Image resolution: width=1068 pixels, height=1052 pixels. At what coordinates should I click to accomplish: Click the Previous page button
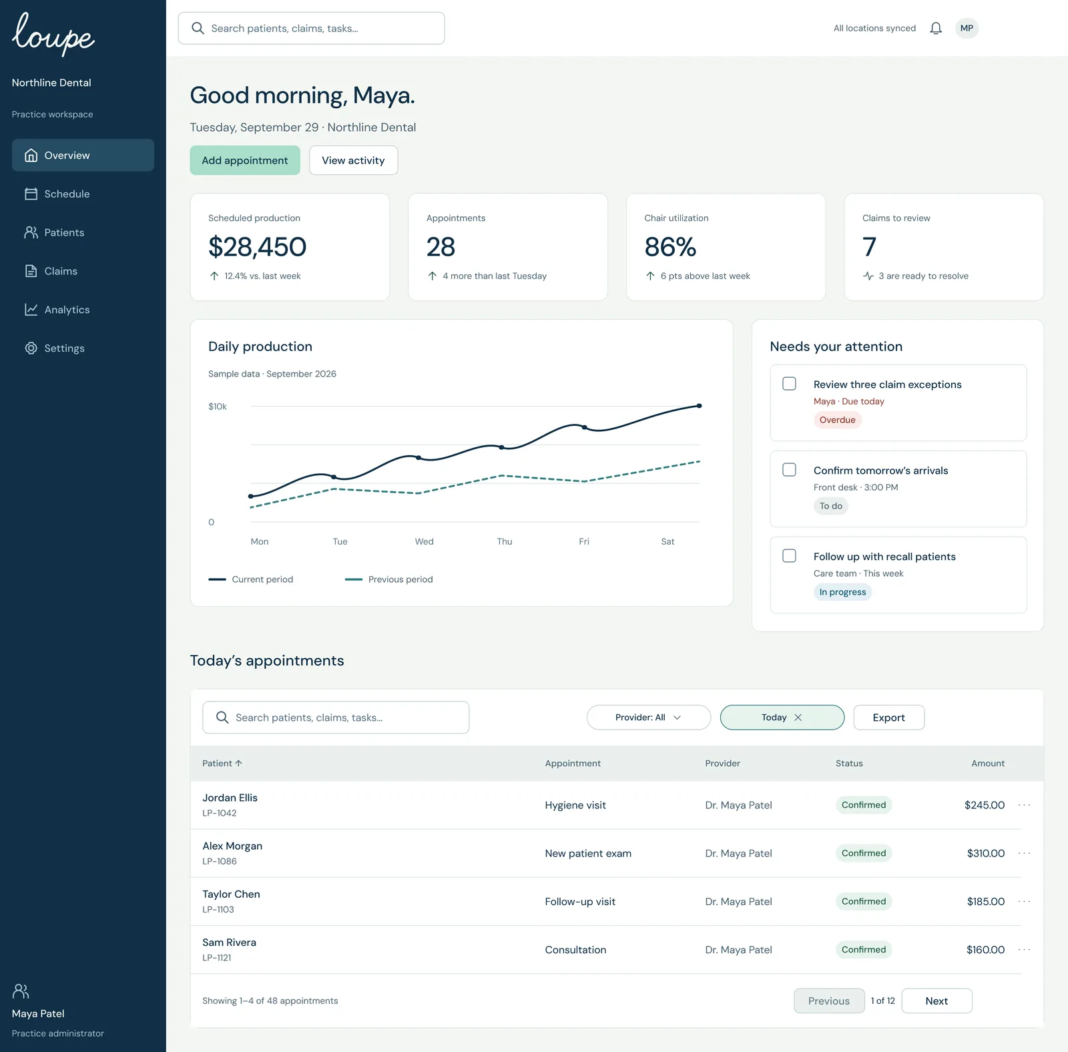[829, 1001]
